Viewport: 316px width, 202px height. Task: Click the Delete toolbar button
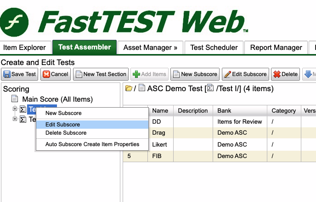[285, 74]
